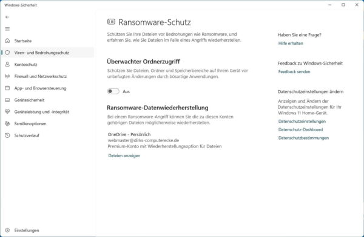The image size is (364, 237).
Task: Click the OneDrive - Persönlich account name
Action: [x=129, y=134]
